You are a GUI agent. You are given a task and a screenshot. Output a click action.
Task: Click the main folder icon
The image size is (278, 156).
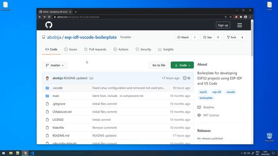pyautogui.click(x=47, y=96)
